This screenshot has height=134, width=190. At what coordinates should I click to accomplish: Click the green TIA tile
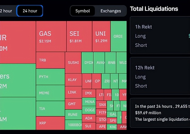coord(50,109)
